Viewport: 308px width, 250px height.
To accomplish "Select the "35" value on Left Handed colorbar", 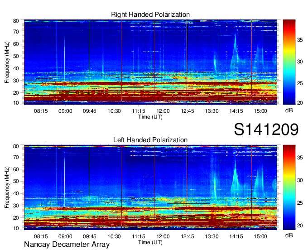I will 300,158.
